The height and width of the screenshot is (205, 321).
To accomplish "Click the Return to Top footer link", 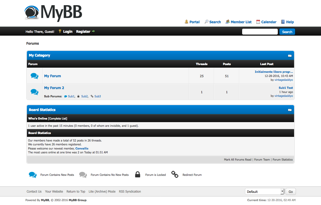I will [x=76, y=192].
